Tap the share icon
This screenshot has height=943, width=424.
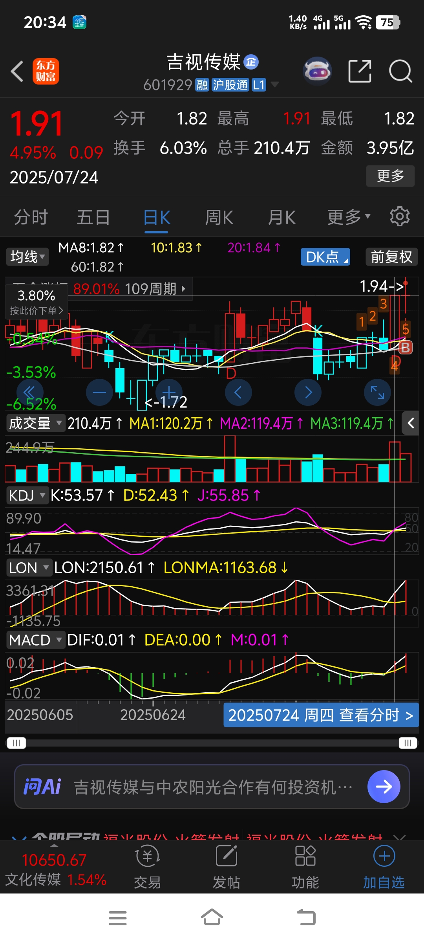coord(360,72)
